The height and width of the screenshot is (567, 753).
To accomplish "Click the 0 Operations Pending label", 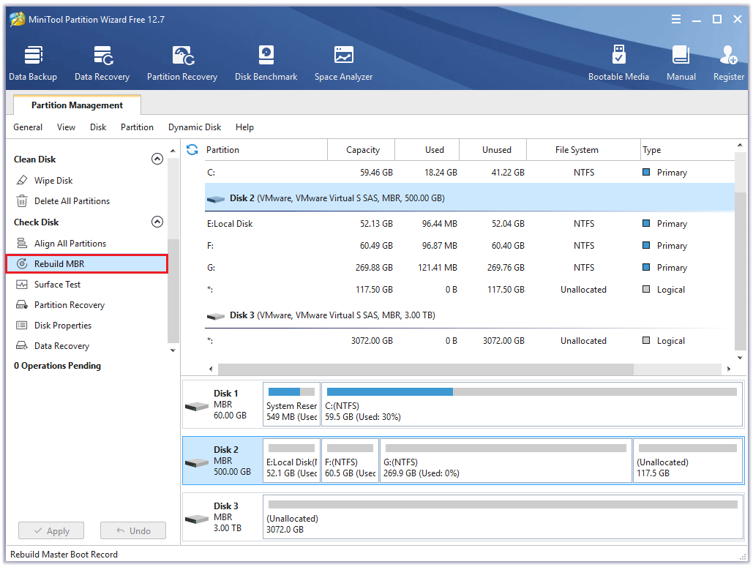I will coord(57,366).
